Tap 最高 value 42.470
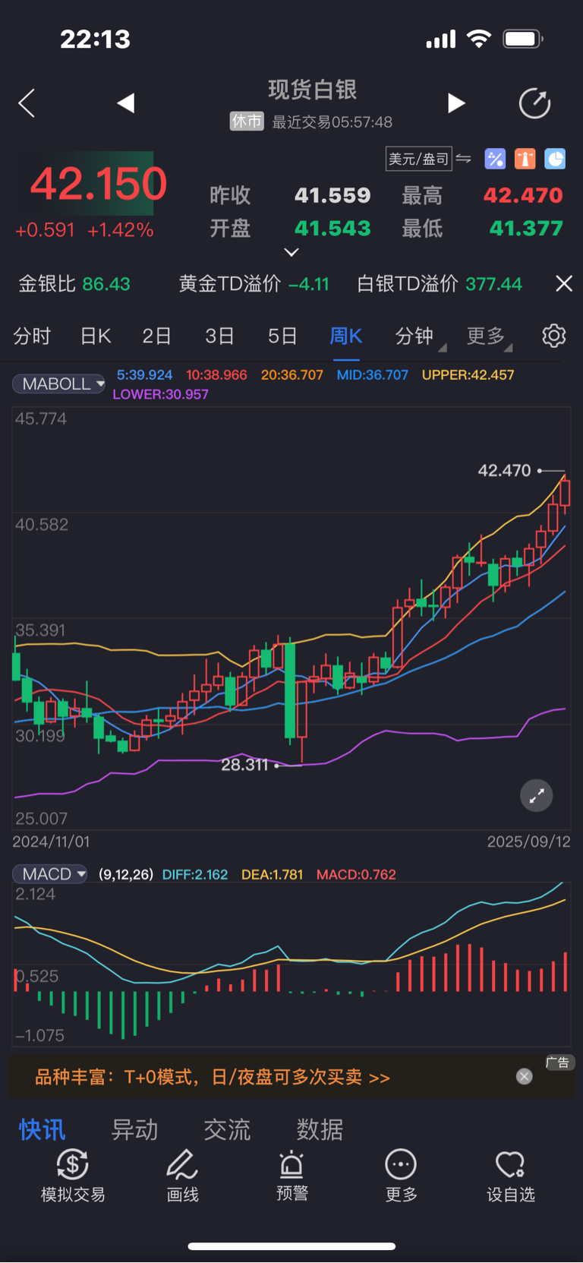Viewport: 583px width, 1263px height. pyautogui.click(x=523, y=195)
